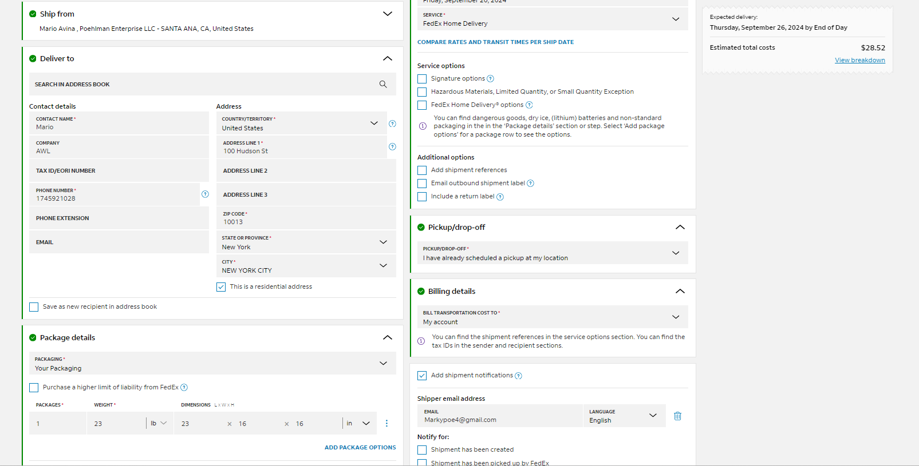Click the Search in Address Book field
Image resolution: width=919 pixels, height=466 pixels.
click(x=212, y=84)
